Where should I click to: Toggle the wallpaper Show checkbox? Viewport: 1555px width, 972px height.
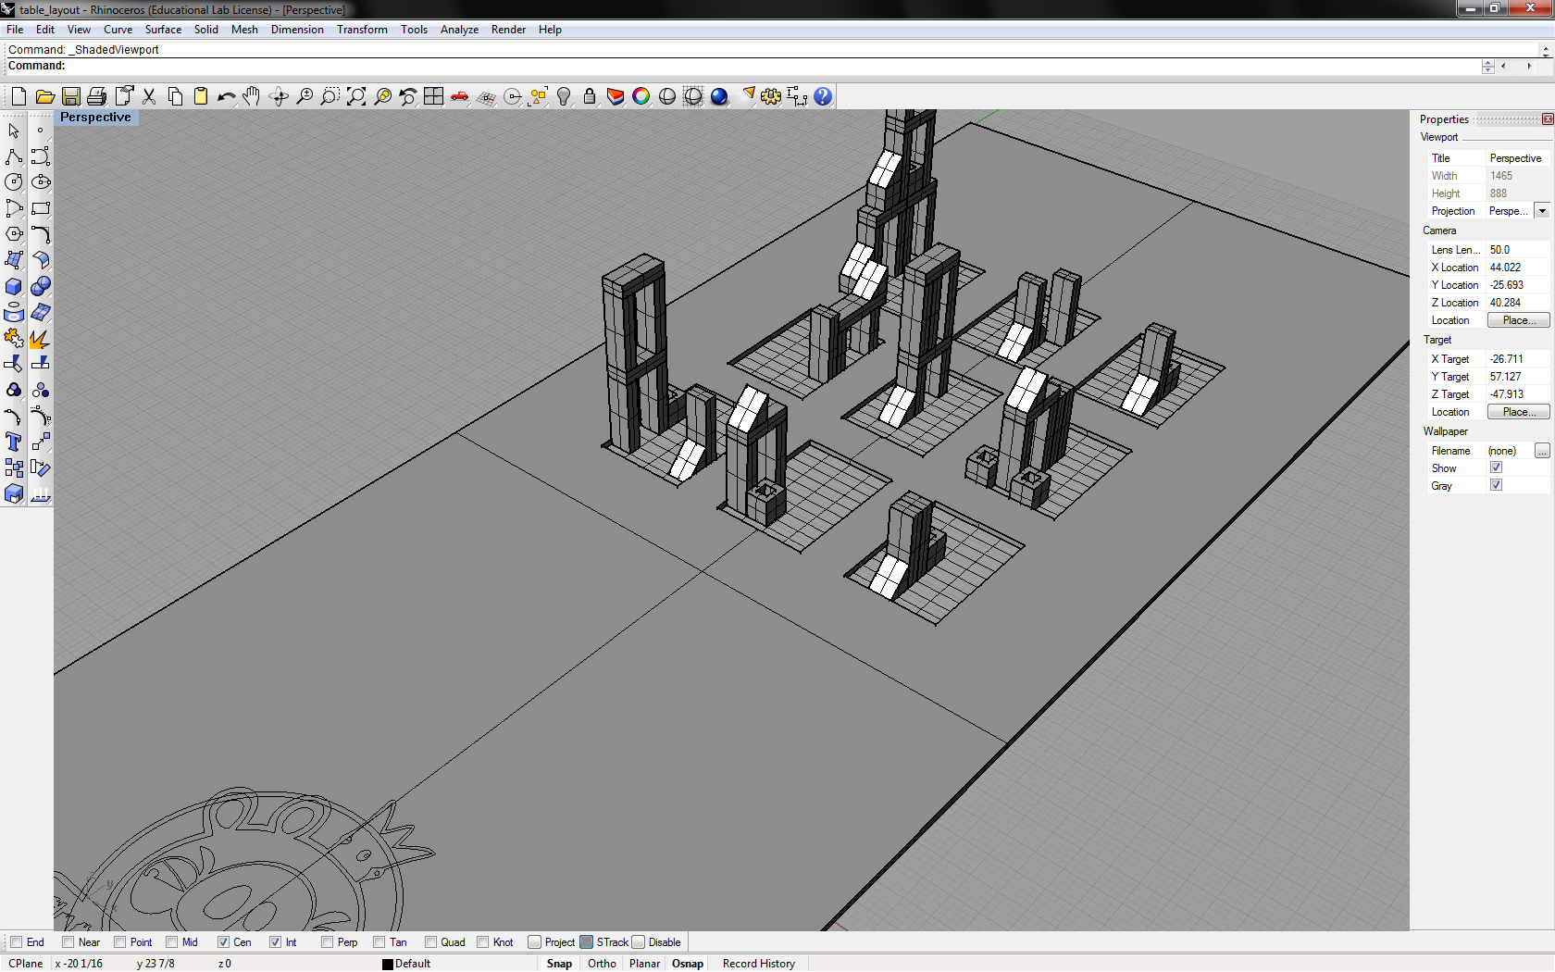point(1496,467)
